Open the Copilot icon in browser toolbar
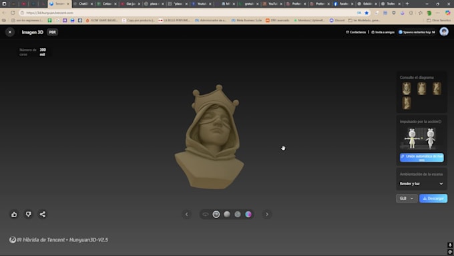Screen dimensions: 454x256 (447, 13)
